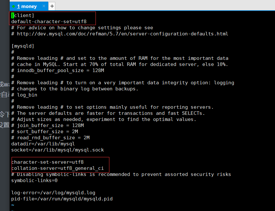The height and width of the screenshot is (211, 275).
Task: Click the dev.mysql.com documentation URL
Action: coord(123,34)
